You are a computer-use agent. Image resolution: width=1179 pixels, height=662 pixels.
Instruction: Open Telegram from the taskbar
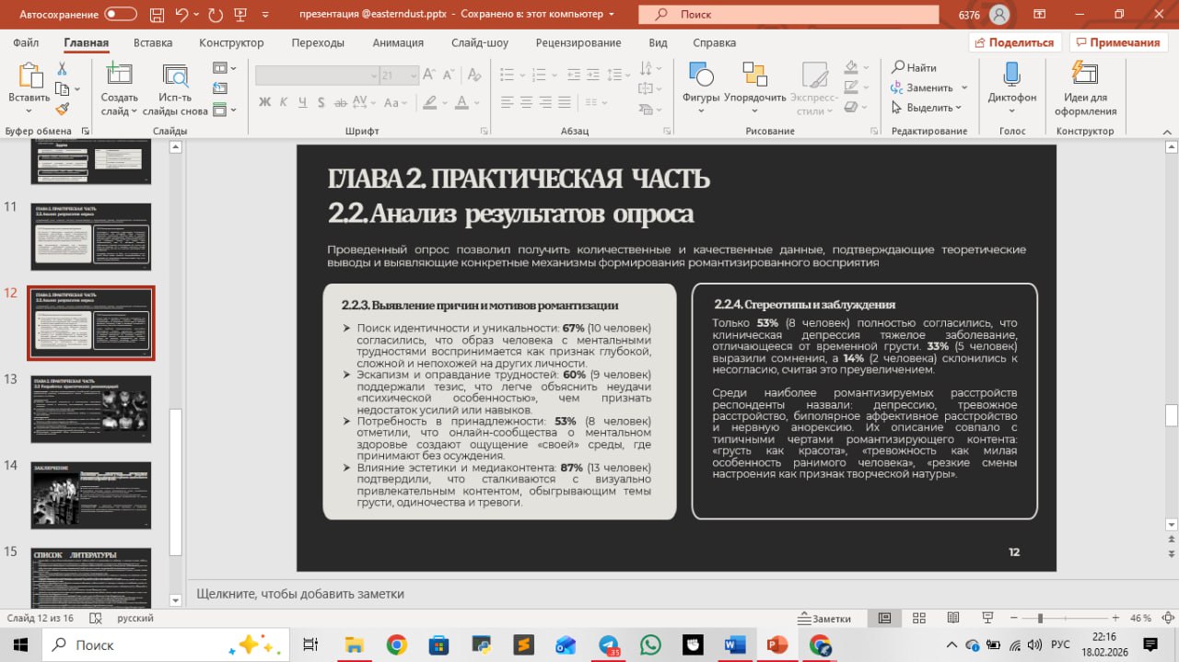[x=608, y=645]
